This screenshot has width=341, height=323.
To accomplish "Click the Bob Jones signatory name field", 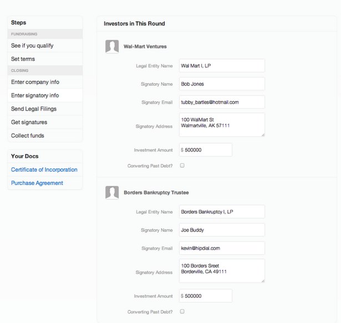I will [221, 84].
